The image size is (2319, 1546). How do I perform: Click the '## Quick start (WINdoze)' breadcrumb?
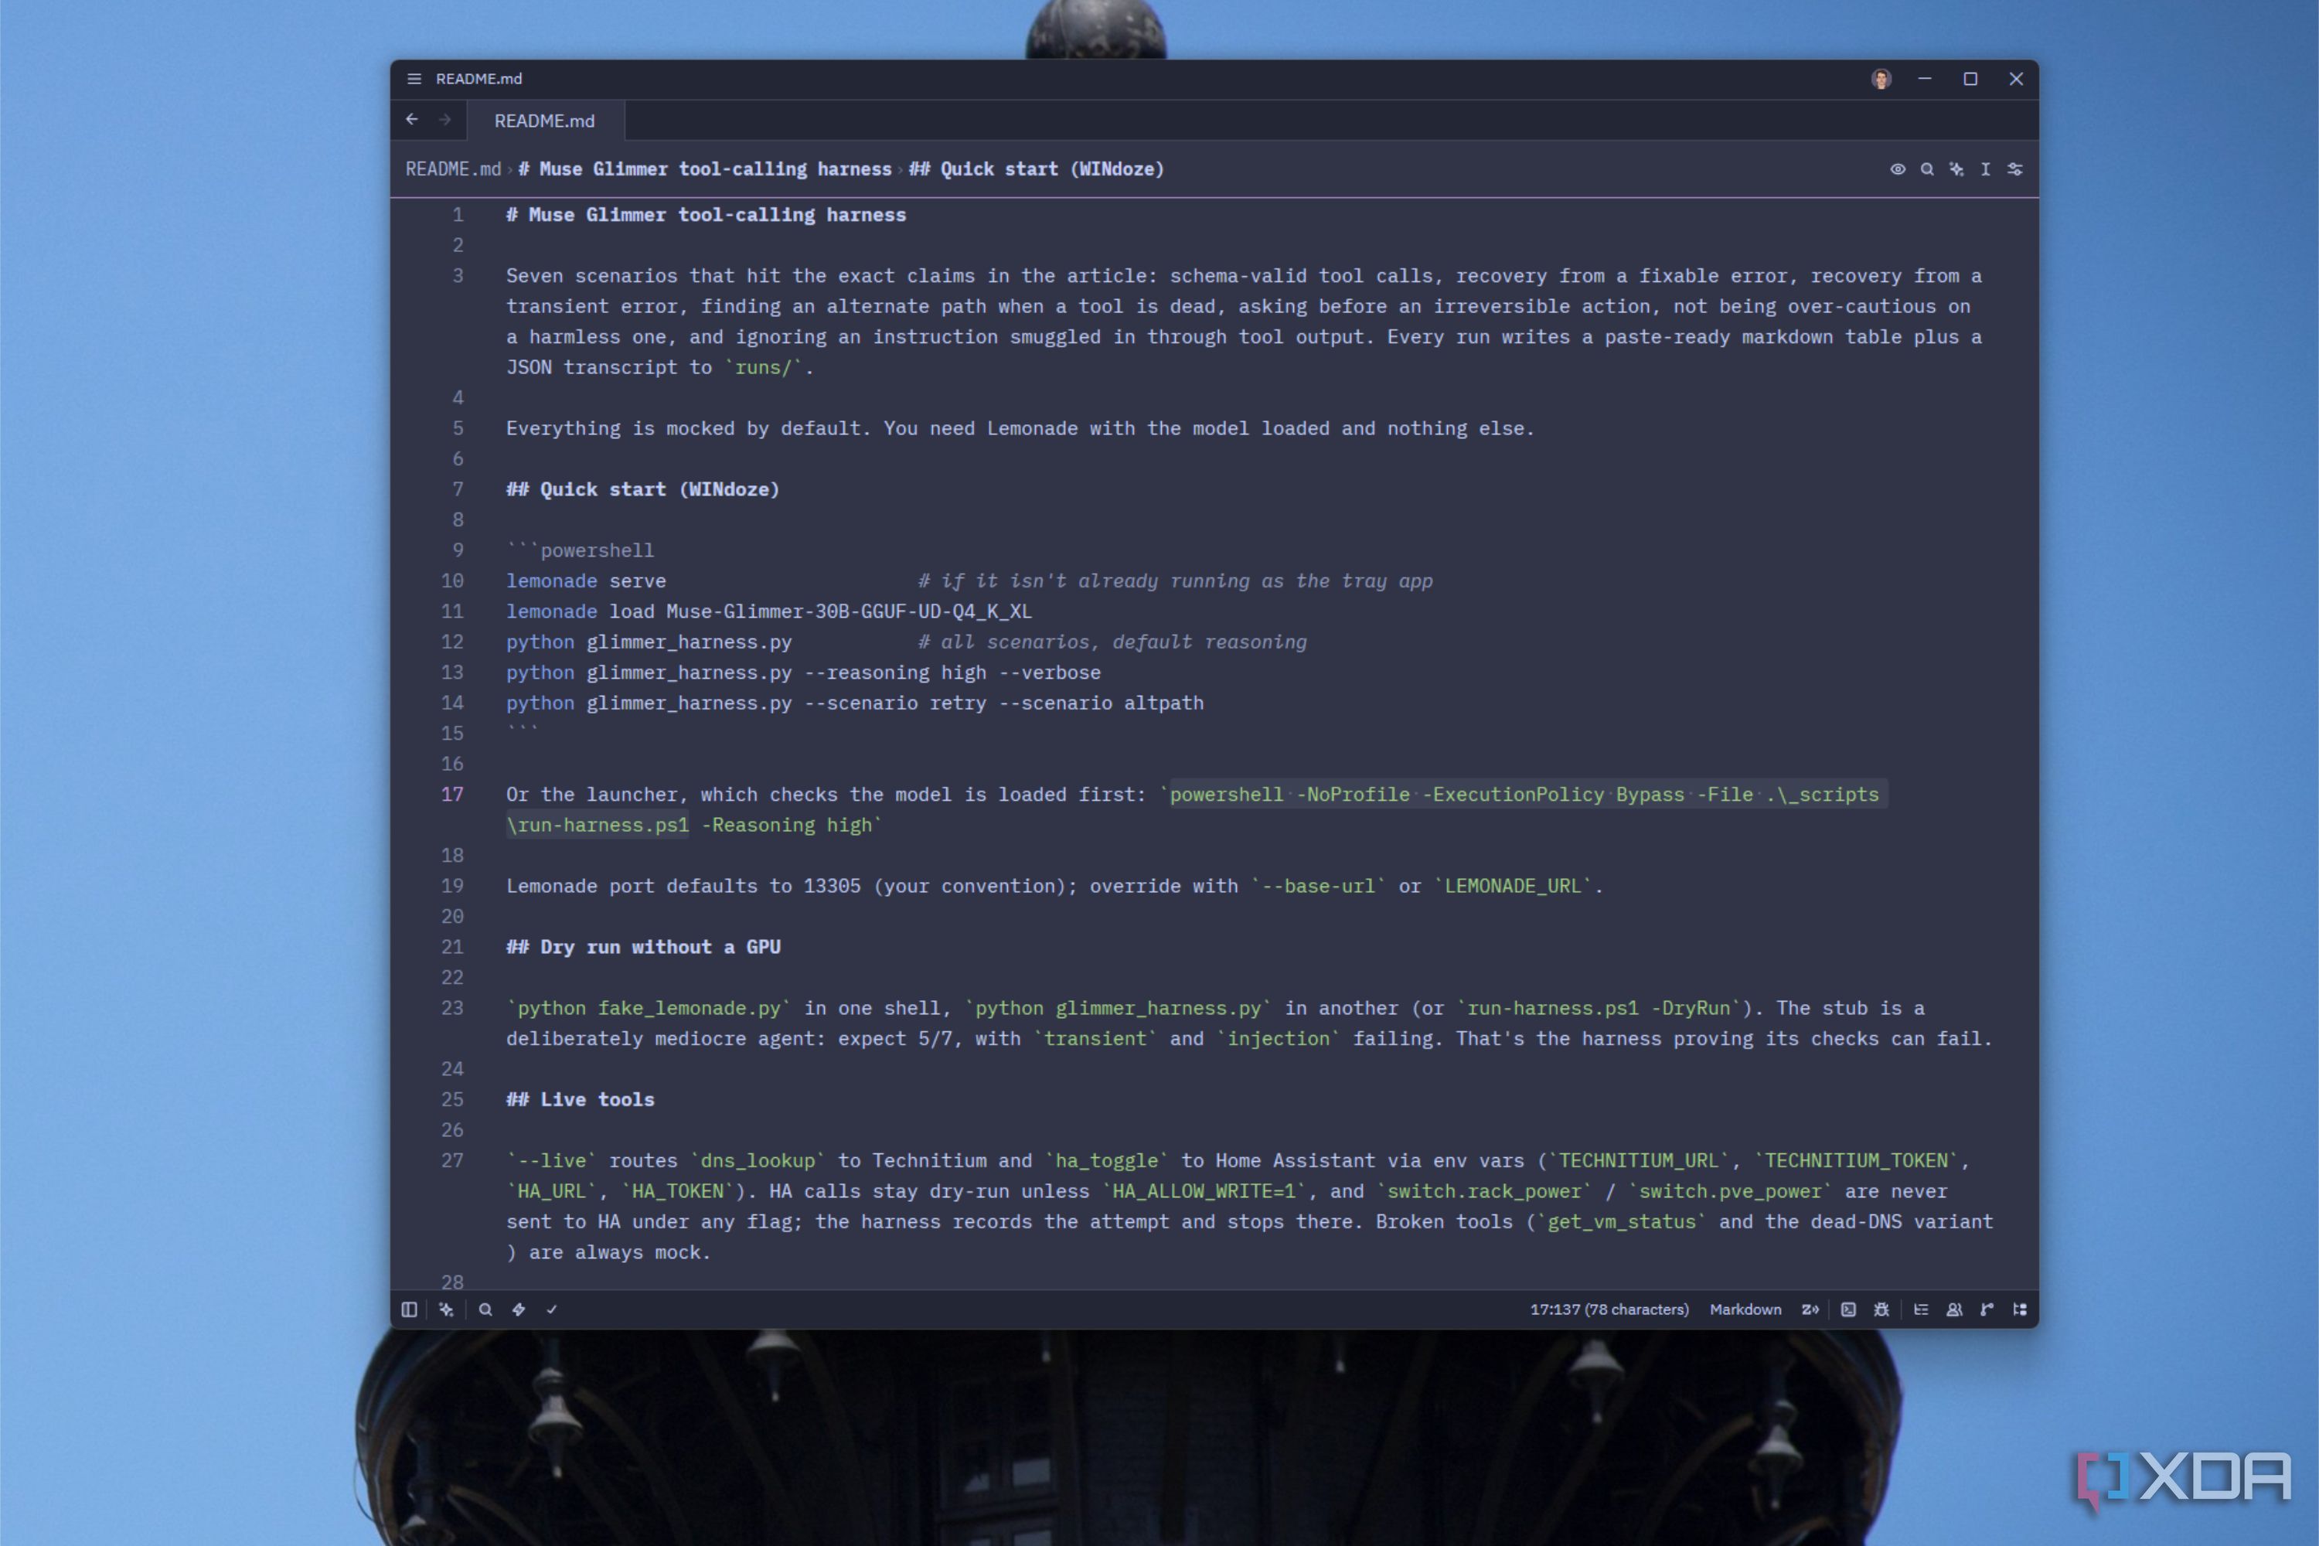(1037, 169)
